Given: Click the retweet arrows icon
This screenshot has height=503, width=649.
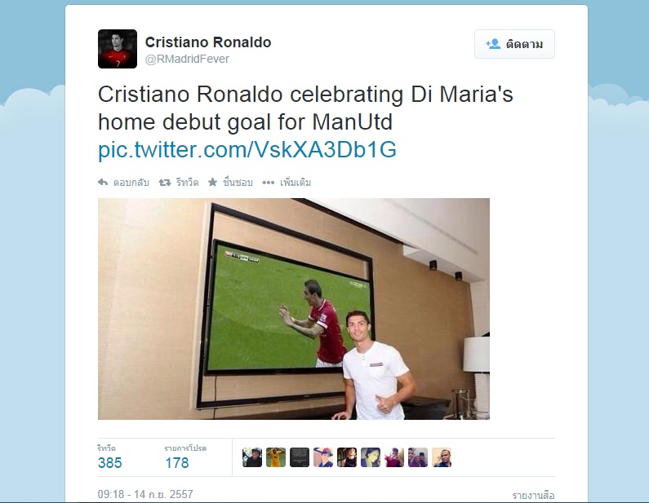Looking at the screenshot, I should (x=165, y=183).
